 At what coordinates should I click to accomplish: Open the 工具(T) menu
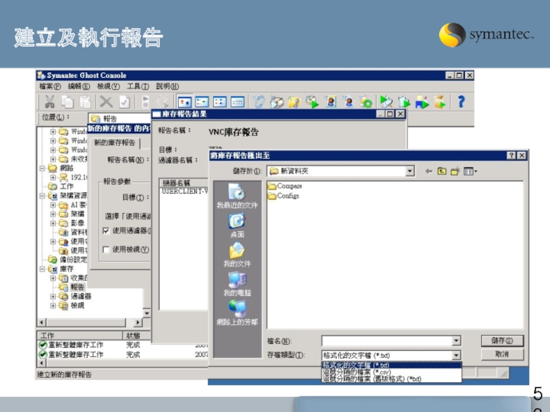[137, 87]
